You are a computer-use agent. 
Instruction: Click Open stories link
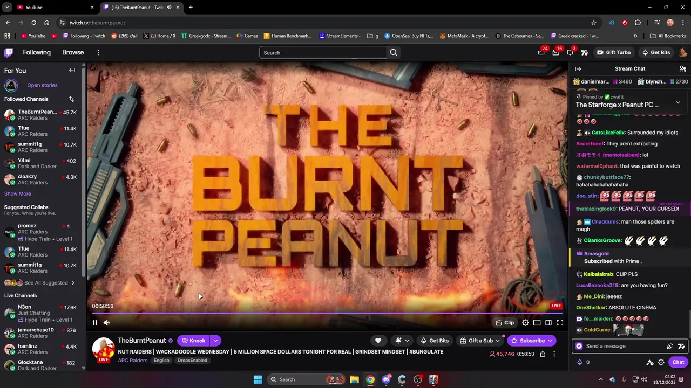pos(42,85)
